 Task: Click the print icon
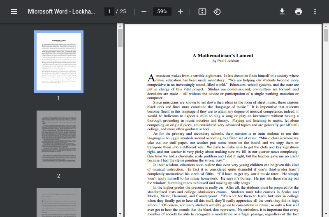pos(299,12)
